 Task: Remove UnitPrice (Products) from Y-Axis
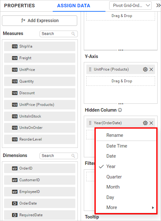pyautogui.click(x=151, y=69)
